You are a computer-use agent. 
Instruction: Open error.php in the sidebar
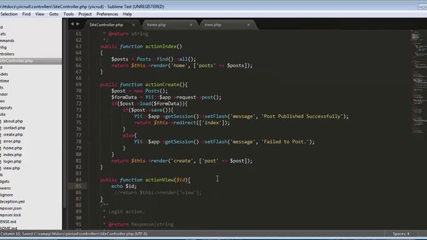click(x=12, y=141)
